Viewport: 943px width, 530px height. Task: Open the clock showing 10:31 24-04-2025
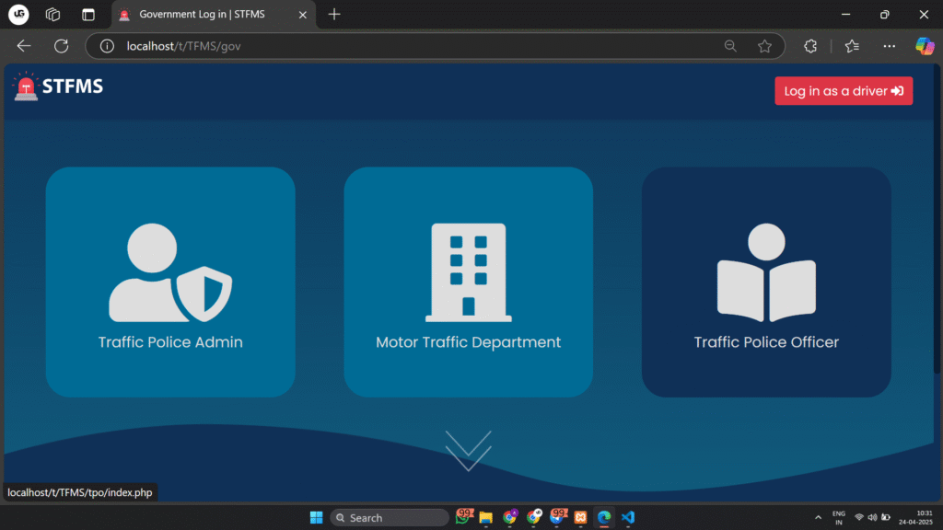[x=915, y=518]
